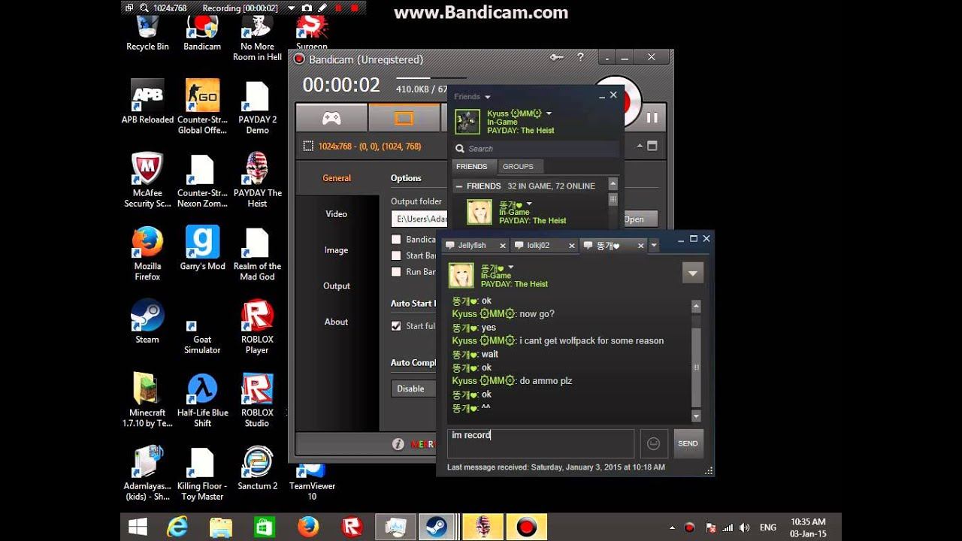962x541 pixels.
Task: Select the ROBLOX Studio desktop icon
Action: [257, 400]
